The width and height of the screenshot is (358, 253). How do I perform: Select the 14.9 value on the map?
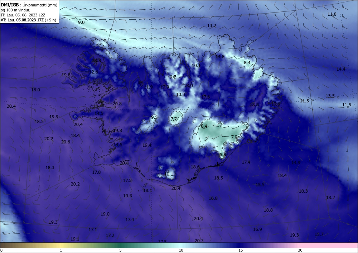[x=296, y=162]
